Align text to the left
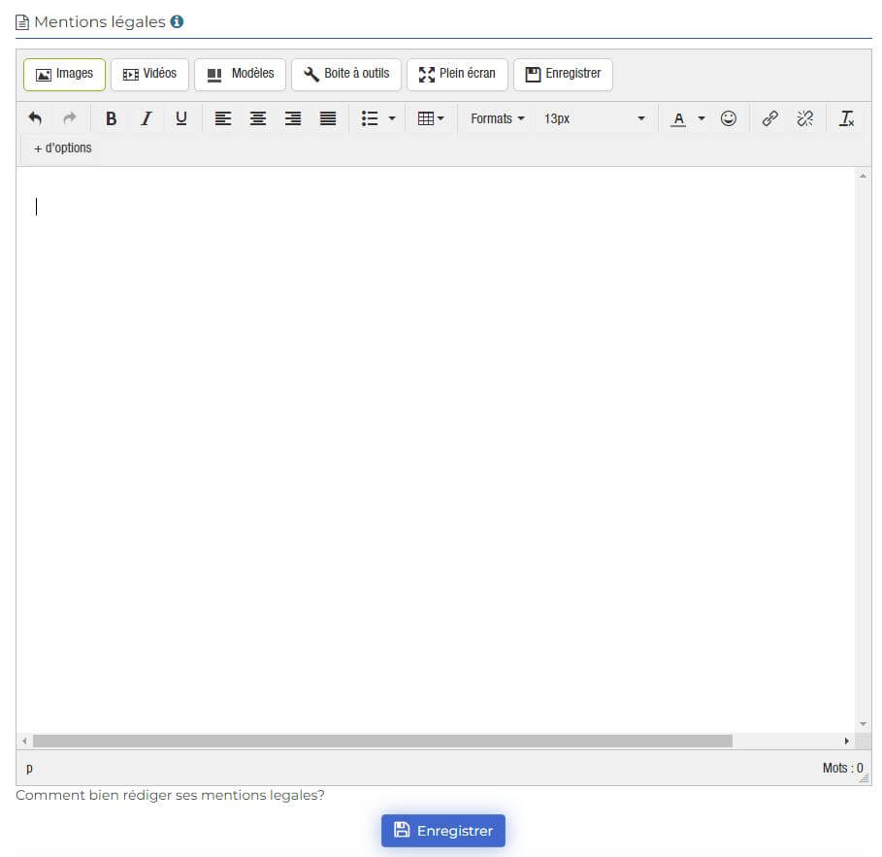The width and height of the screenshot is (882, 857). (x=223, y=118)
